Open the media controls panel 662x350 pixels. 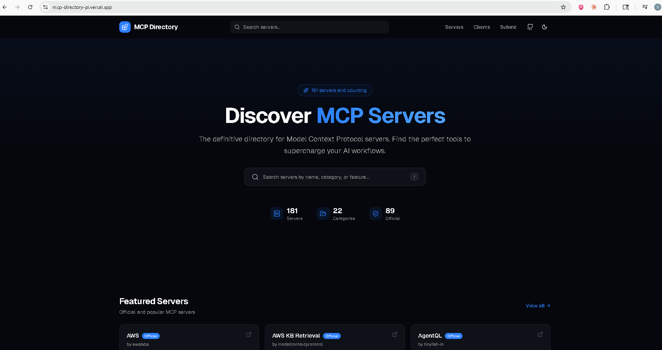(645, 7)
